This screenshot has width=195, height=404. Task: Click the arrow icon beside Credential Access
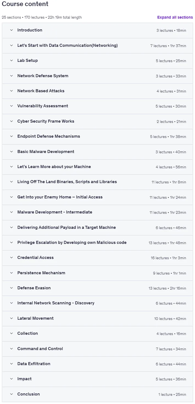(x=11, y=258)
